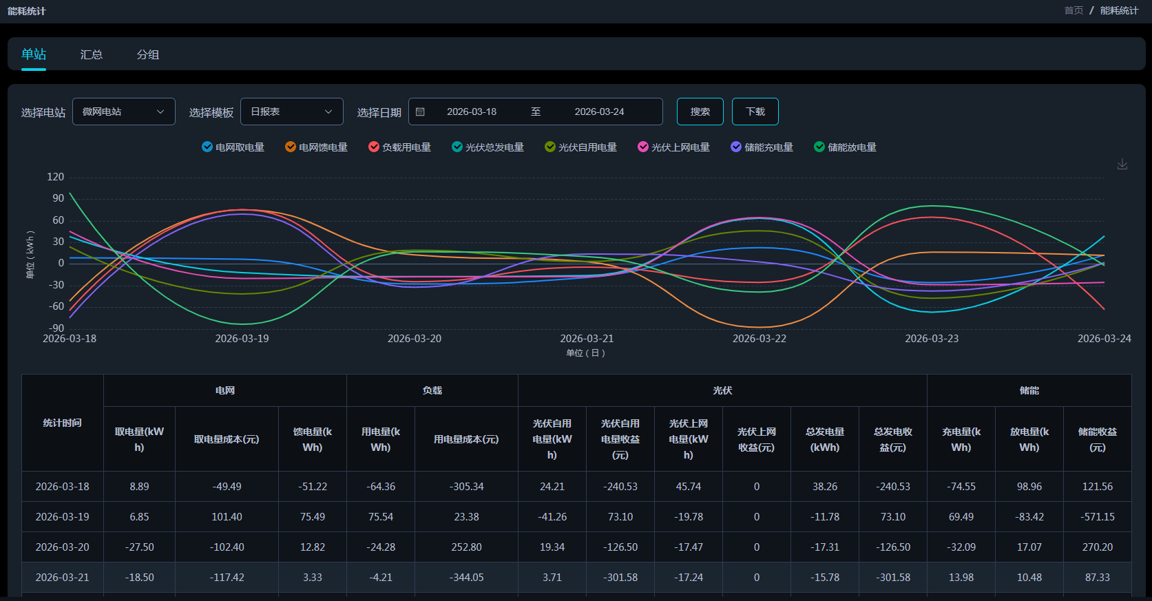1152x601 pixels.
Task: Set the start date 2026-03-18 field
Action: (x=472, y=112)
